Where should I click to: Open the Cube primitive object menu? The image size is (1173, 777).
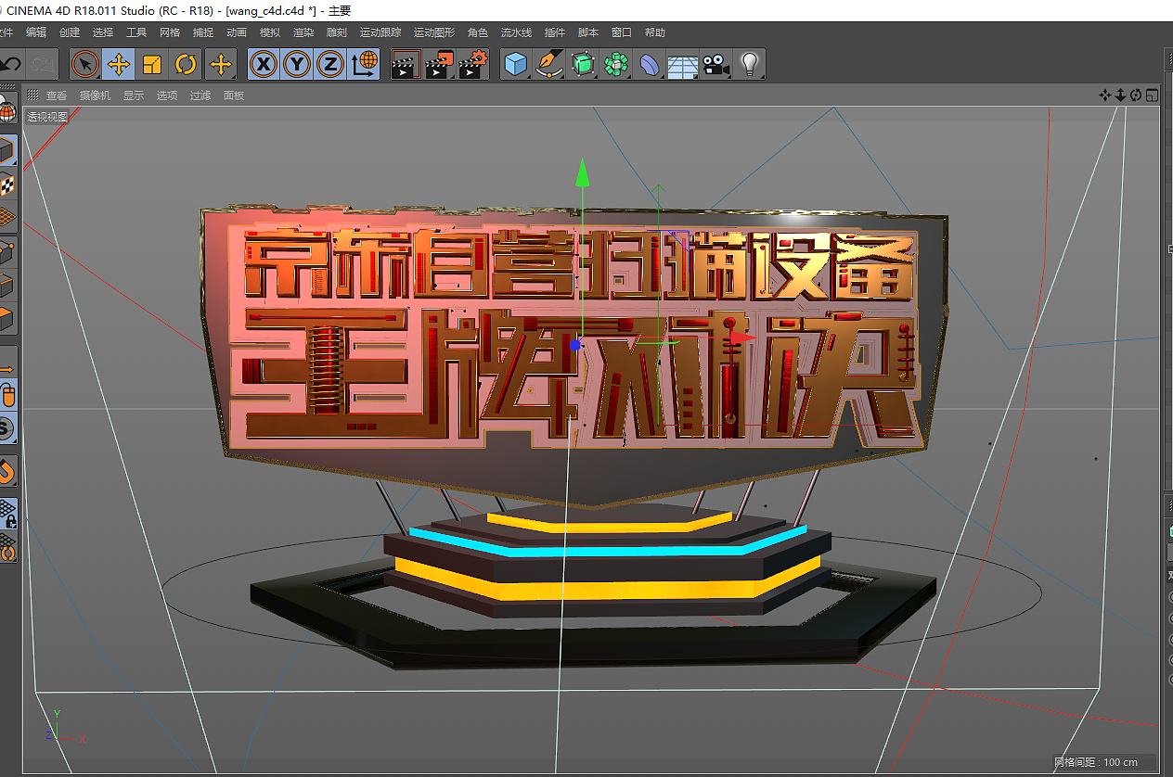pyautogui.click(x=517, y=64)
